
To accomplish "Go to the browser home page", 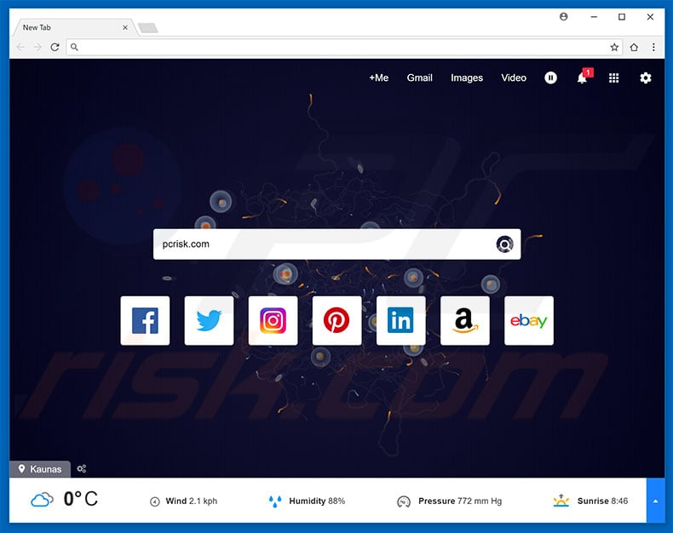I will (634, 47).
